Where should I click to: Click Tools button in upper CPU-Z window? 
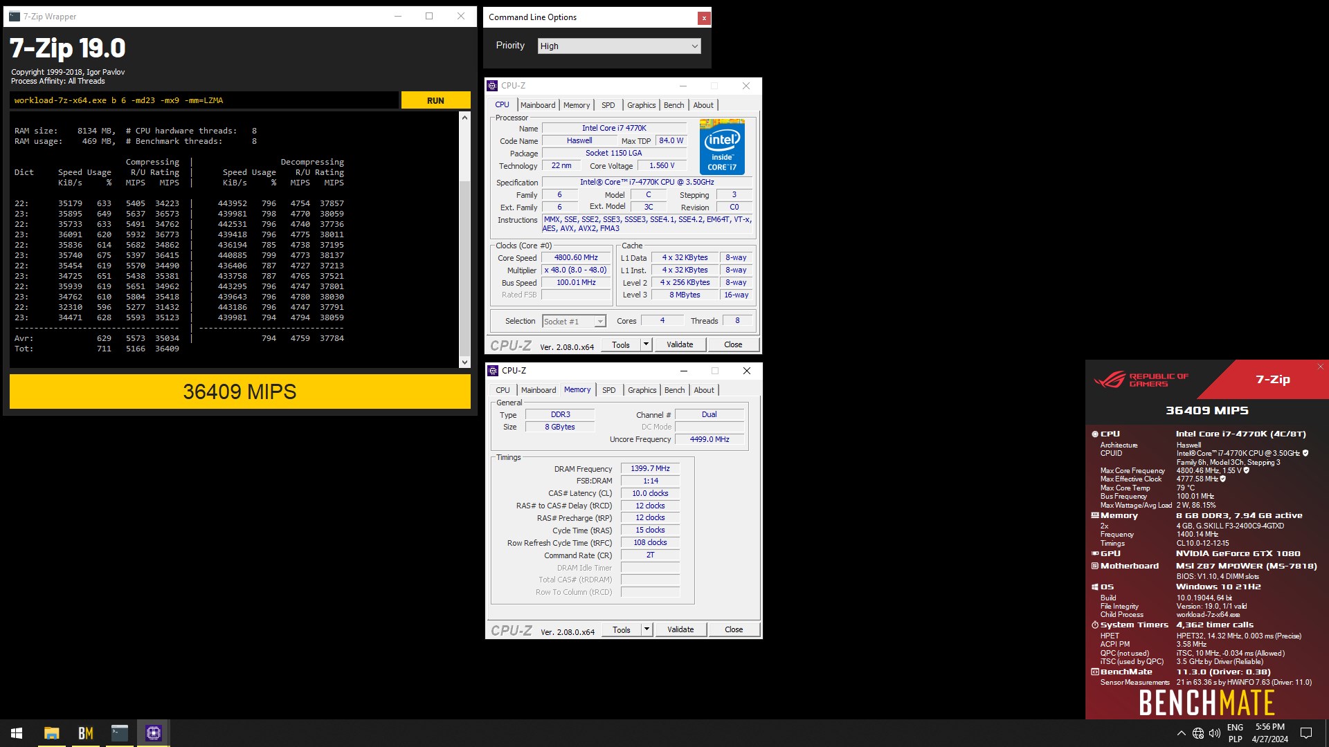coord(621,344)
